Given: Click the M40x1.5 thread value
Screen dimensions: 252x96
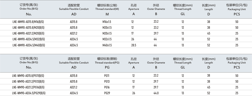Looking at the screenshot, I should [107, 45].
